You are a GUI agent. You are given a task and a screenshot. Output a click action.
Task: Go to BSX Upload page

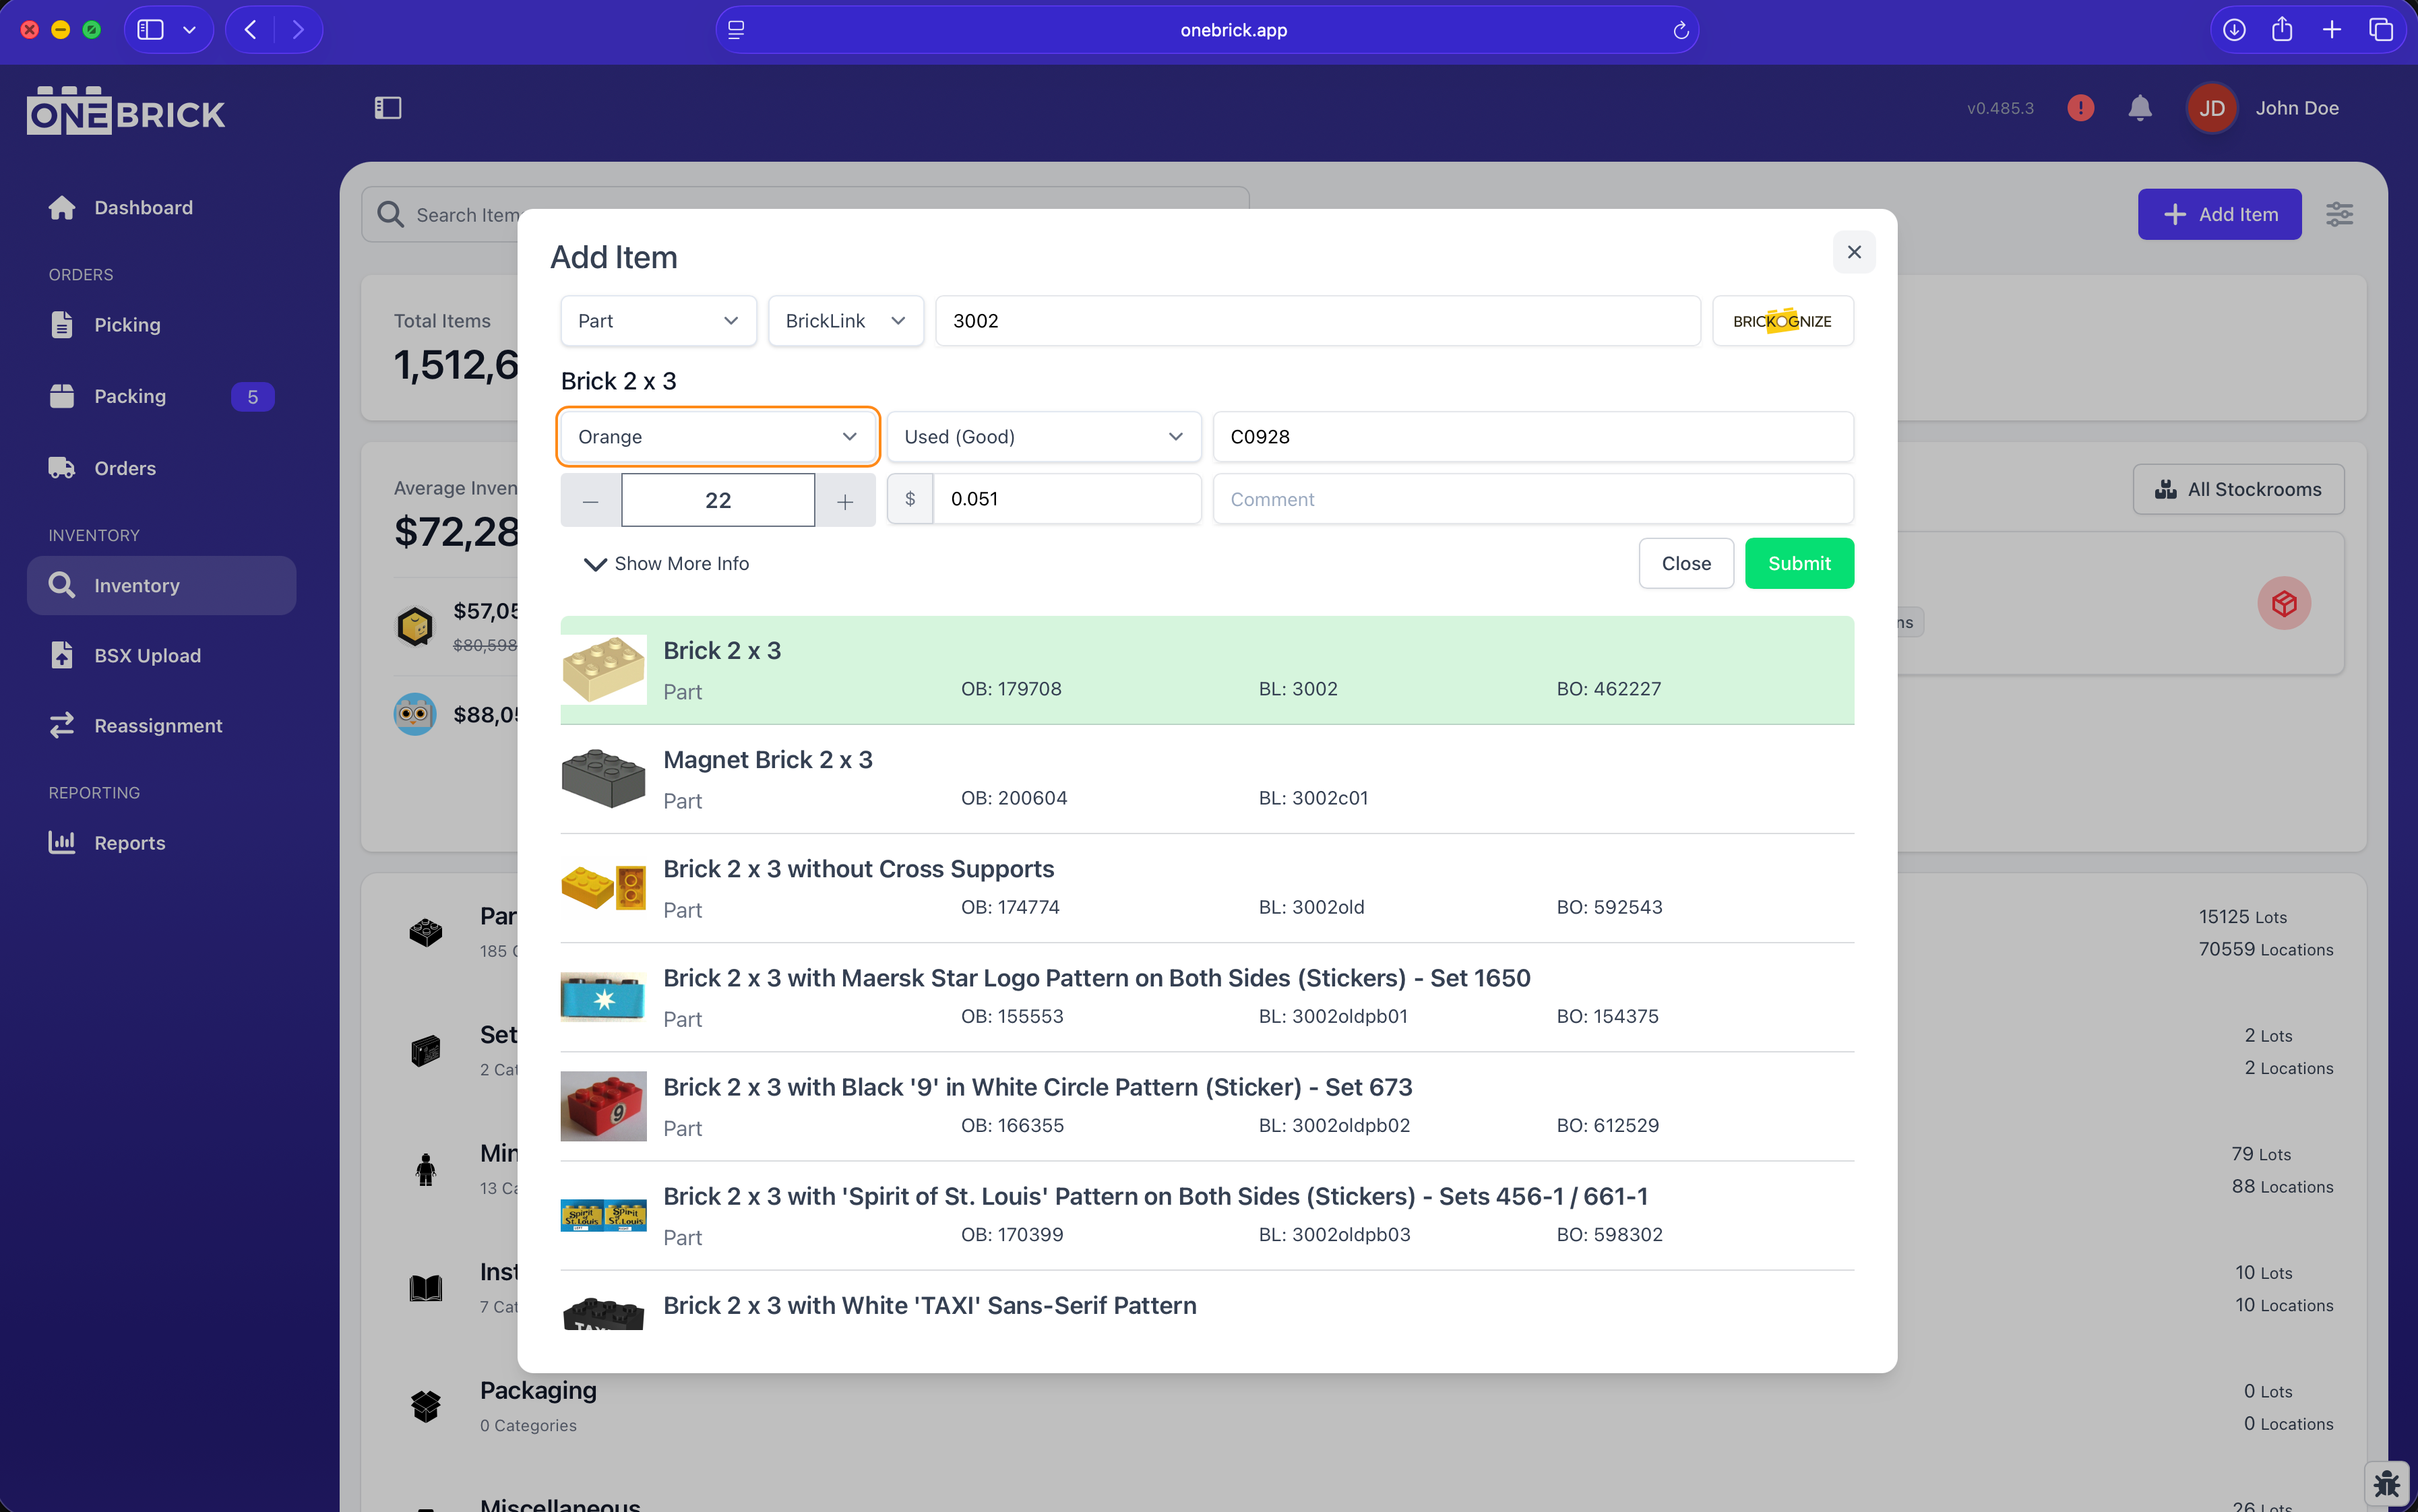(147, 656)
